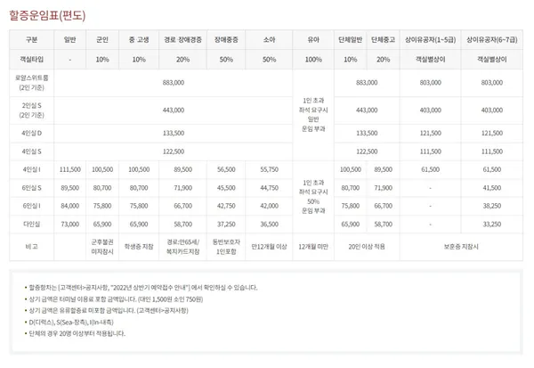Click the 유아 note mentioning 50% 운임 부과

click(x=313, y=197)
